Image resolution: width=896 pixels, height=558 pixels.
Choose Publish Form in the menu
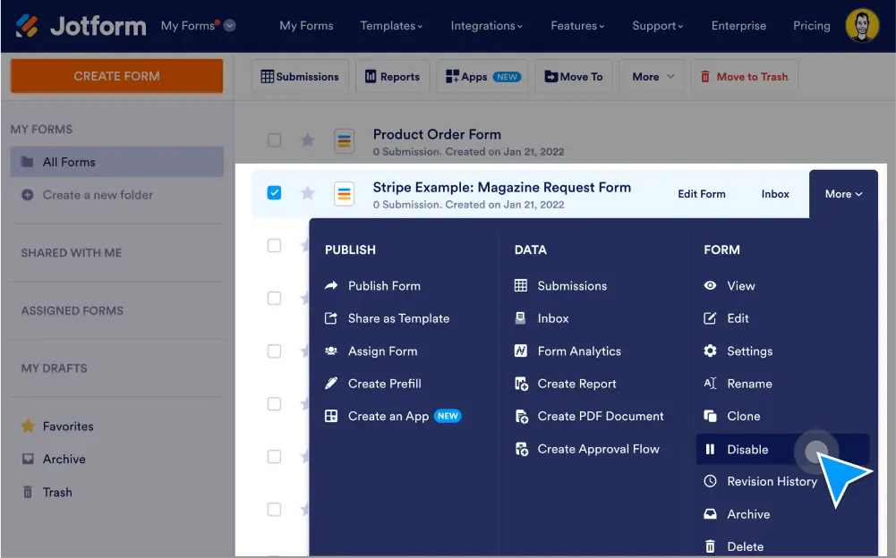click(383, 286)
